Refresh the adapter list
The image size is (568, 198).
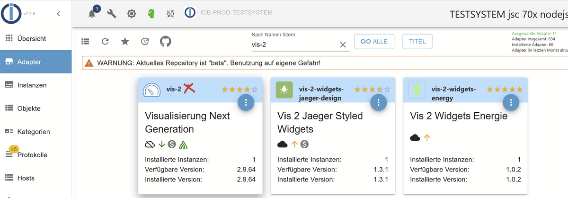click(x=105, y=41)
